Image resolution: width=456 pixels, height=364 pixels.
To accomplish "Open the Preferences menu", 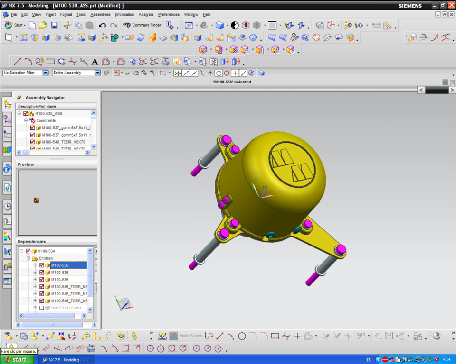I will click(x=169, y=15).
